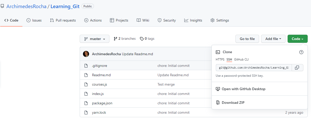The width and height of the screenshot is (311, 119).
Task: Click the SSH clone URL text field
Action: pyautogui.click(x=254, y=68)
